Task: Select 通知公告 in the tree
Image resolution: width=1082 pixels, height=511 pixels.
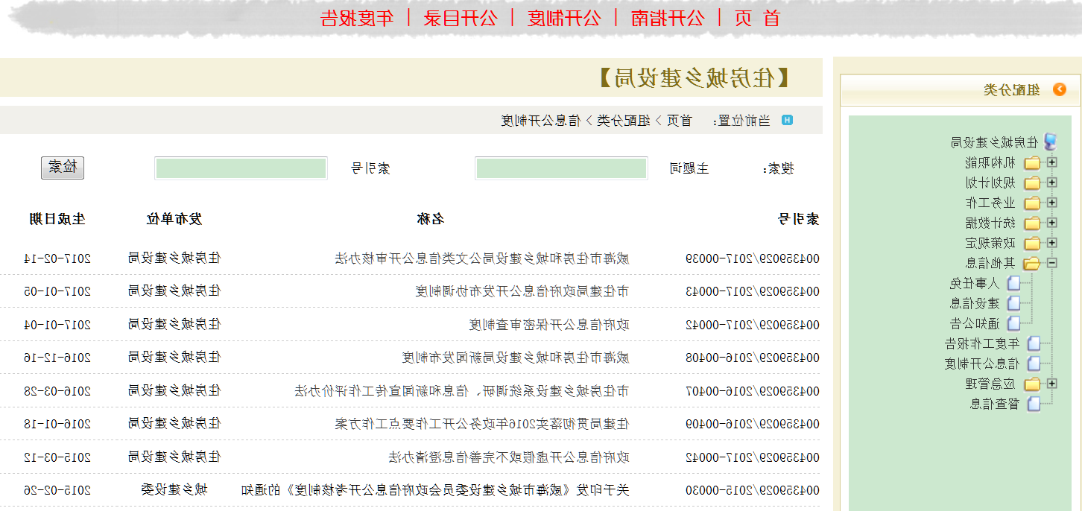Action: [975, 323]
